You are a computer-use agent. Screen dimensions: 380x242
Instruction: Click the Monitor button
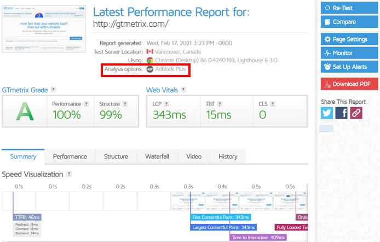click(349, 53)
